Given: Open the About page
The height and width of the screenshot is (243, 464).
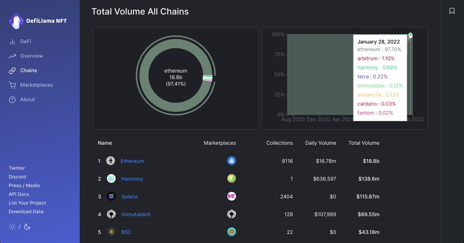Looking at the screenshot, I should click(28, 99).
